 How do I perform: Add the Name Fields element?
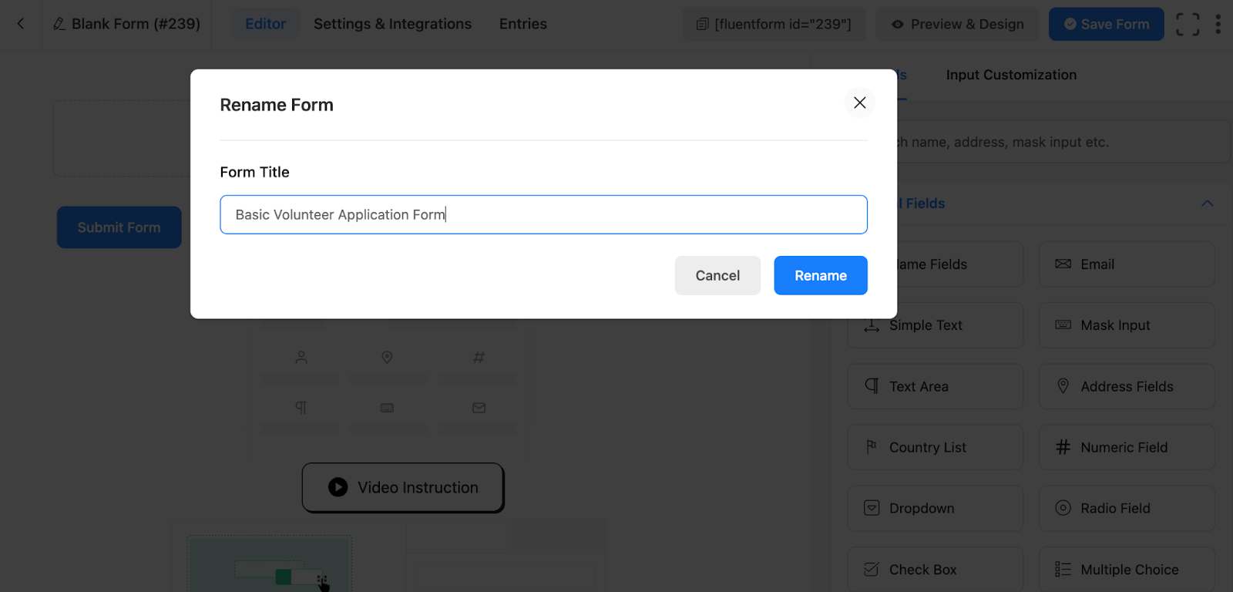960,264
